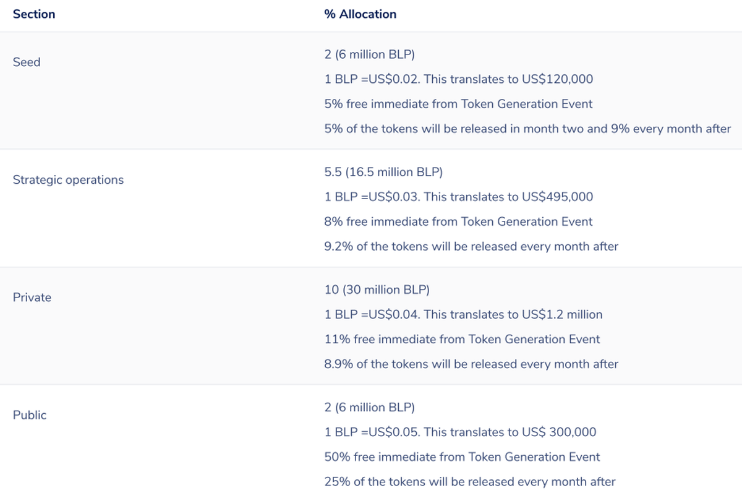Click the "11% free immediate" line

point(462,339)
